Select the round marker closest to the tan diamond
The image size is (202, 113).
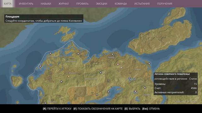point(61,82)
